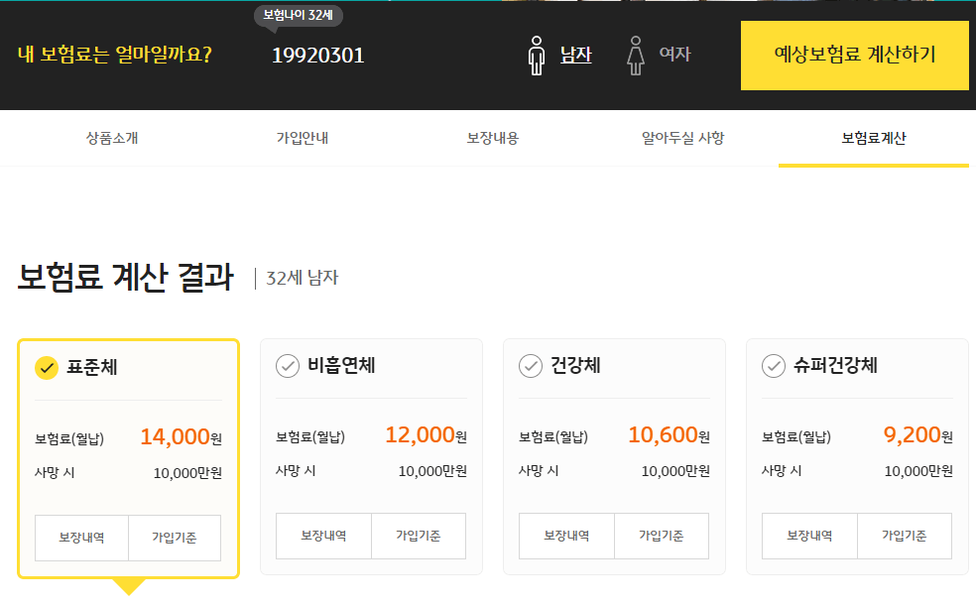Open 가입기준 in the 비흡연체 card
976x607 pixels.
tap(419, 536)
